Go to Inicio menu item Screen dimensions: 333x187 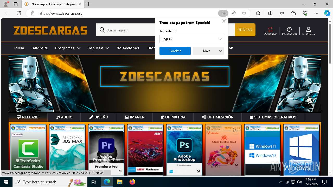(19, 48)
